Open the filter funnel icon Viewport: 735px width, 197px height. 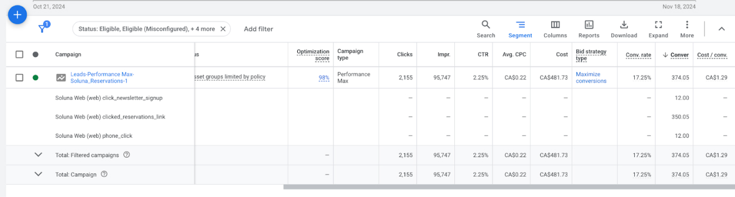coord(43,29)
